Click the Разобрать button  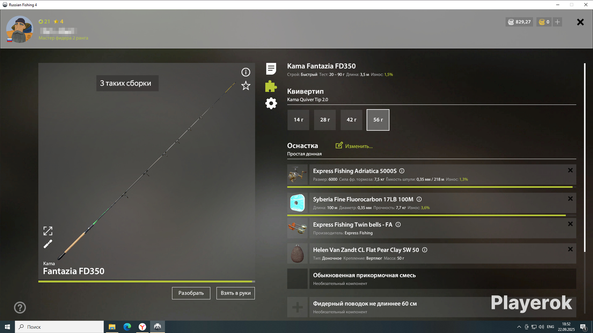point(191,293)
